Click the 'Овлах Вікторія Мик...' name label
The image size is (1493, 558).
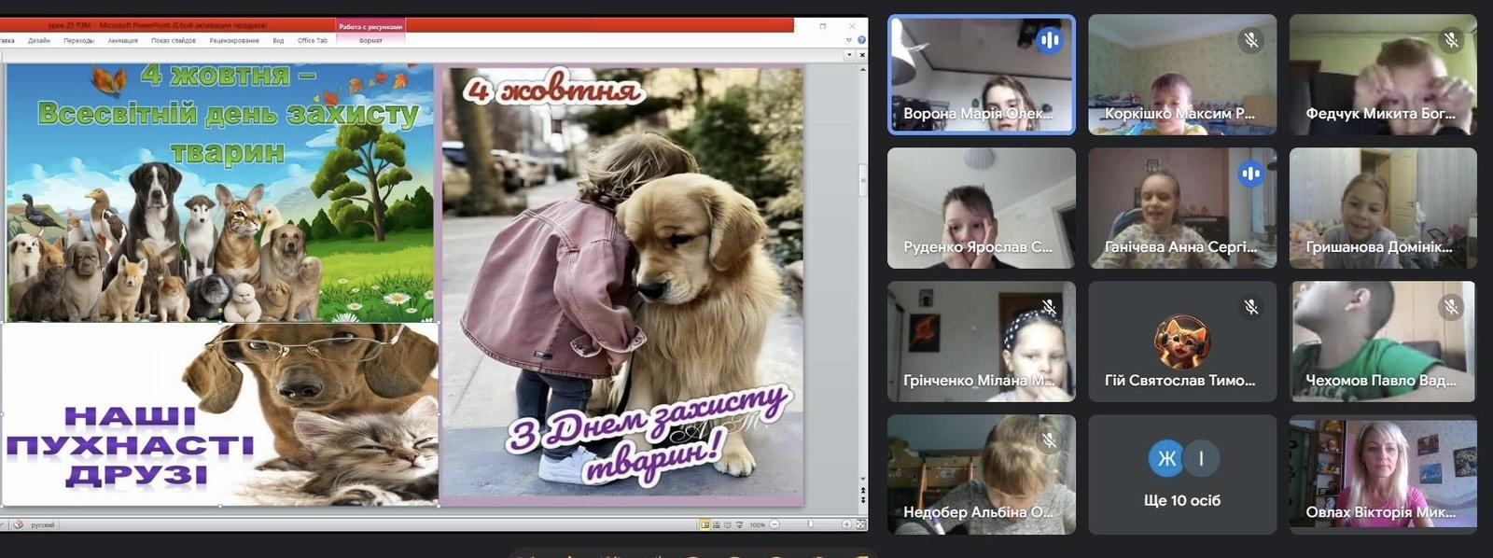tap(1381, 512)
